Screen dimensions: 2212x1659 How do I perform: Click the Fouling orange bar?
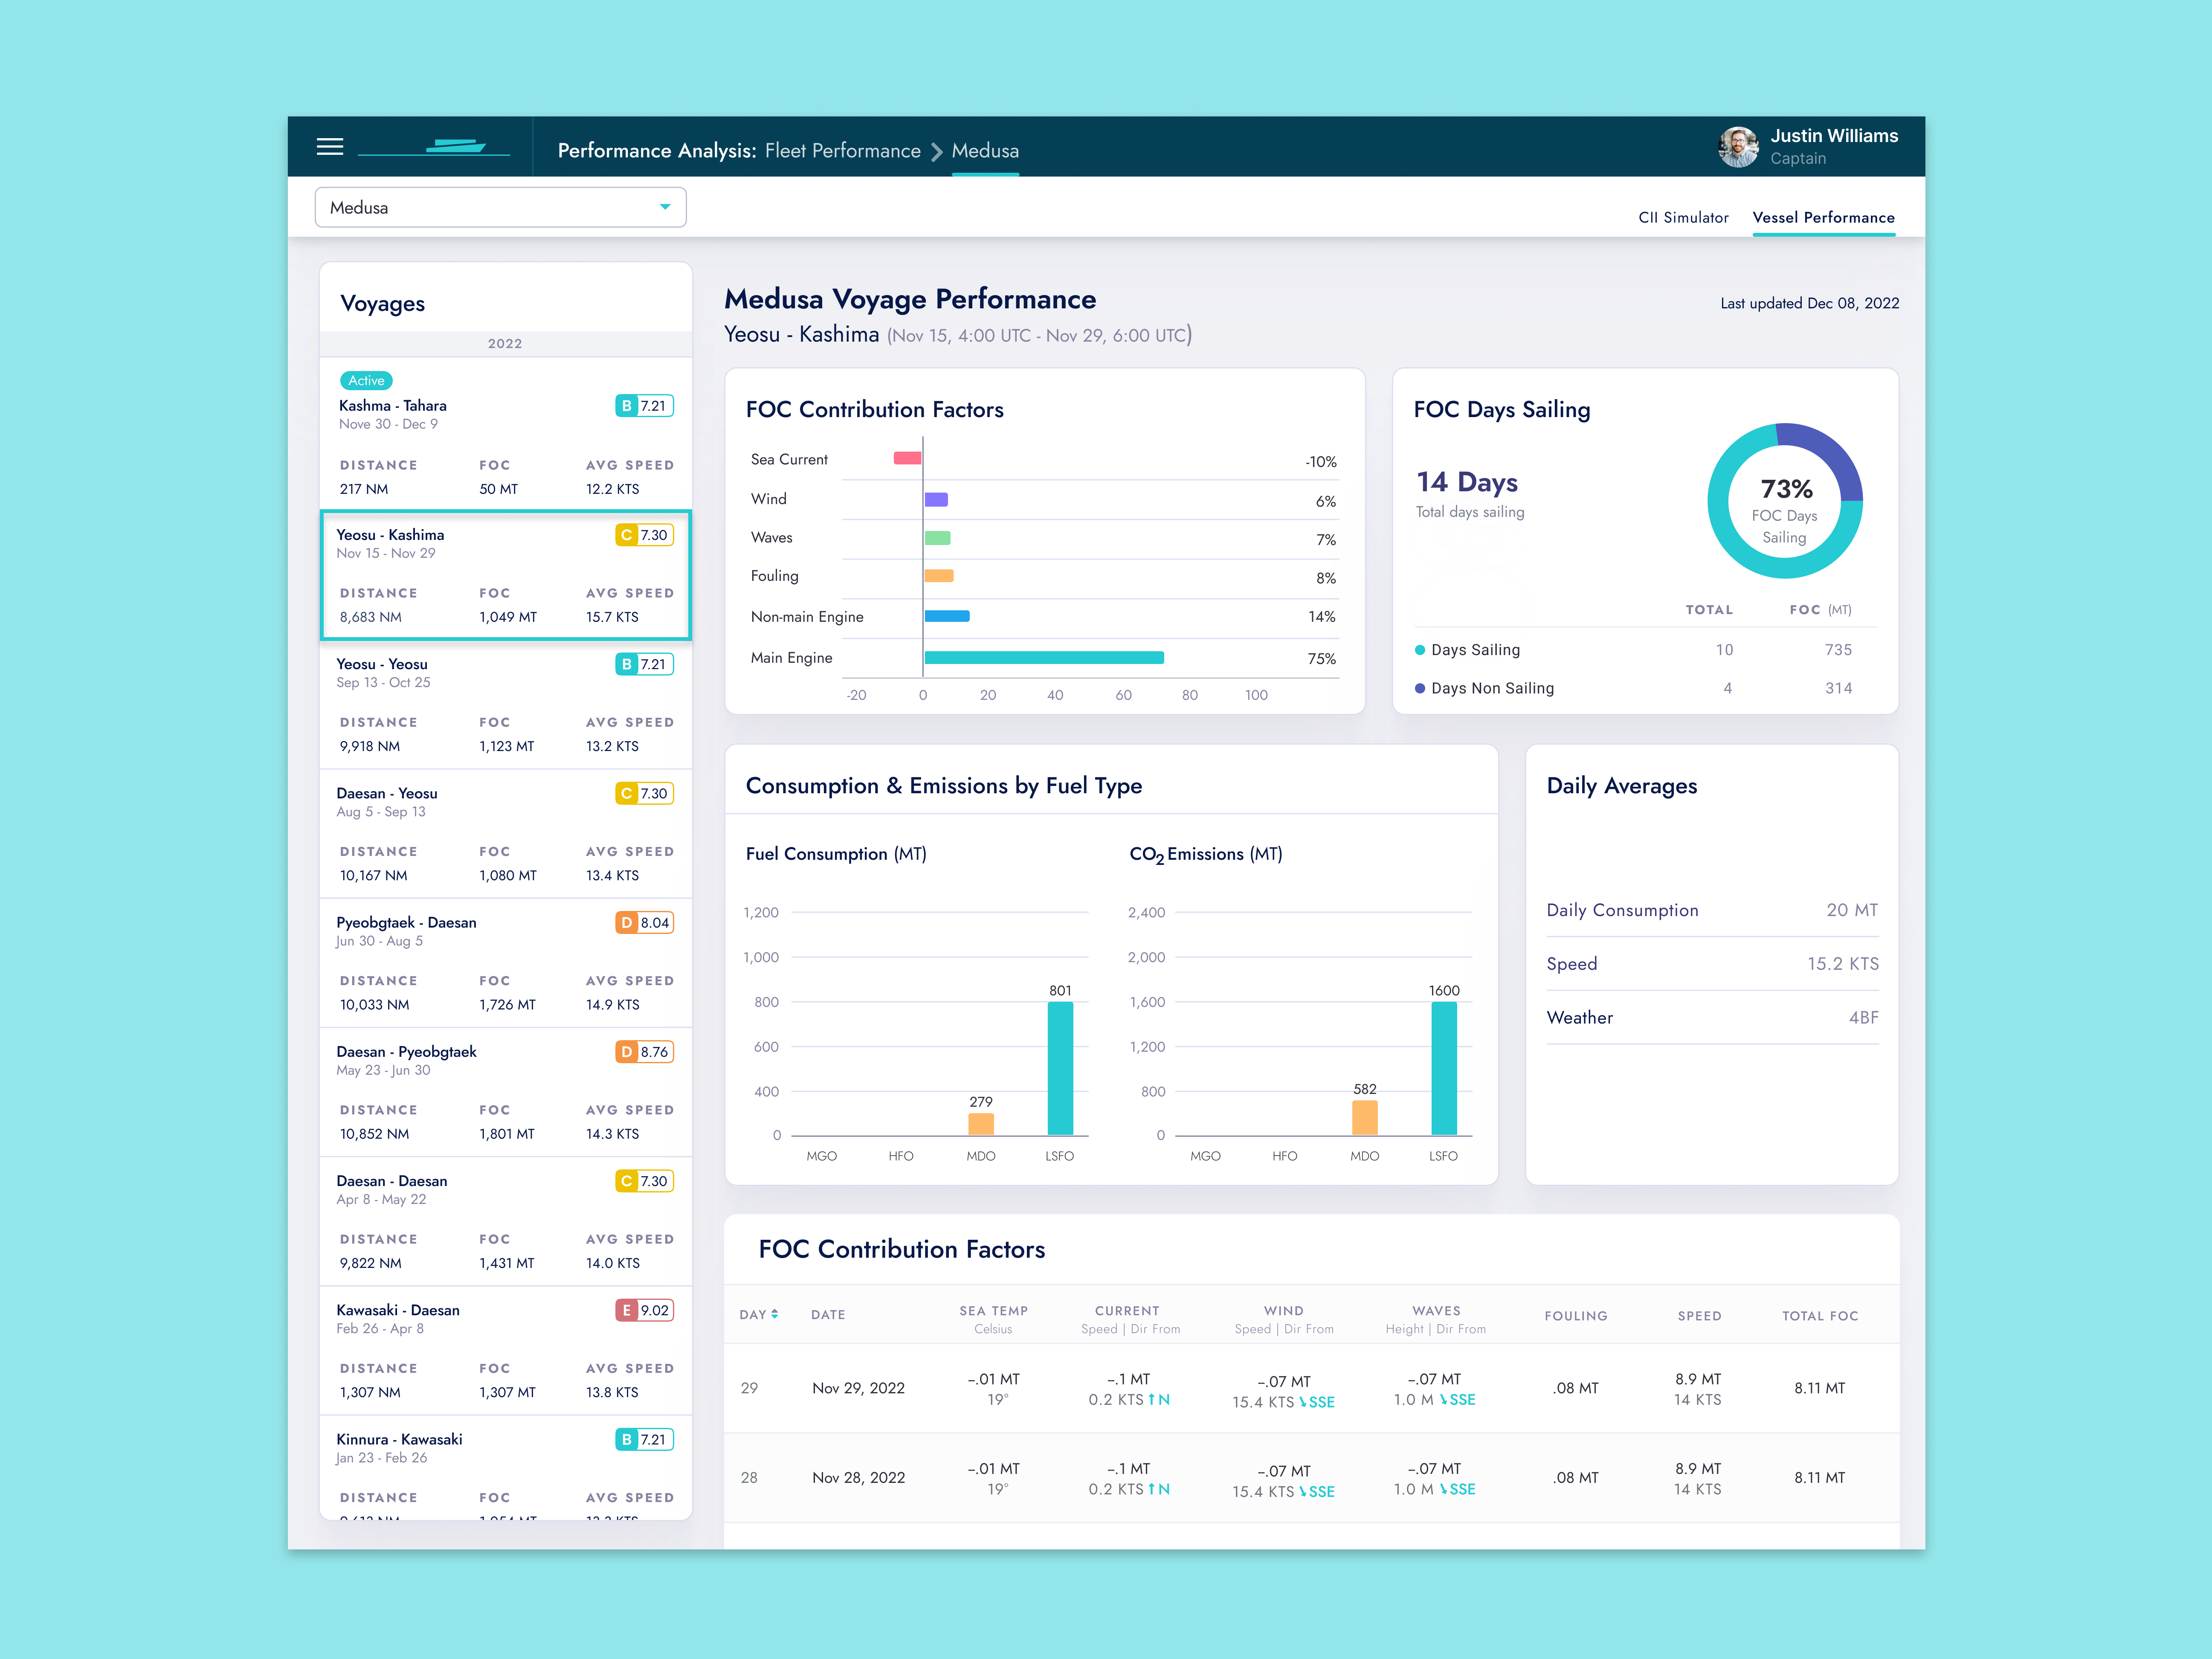[x=939, y=576]
